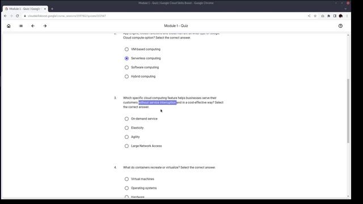363x204 pixels.
Task: Click the vertical page scrollbar thumb
Action: click(x=348, y=111)
